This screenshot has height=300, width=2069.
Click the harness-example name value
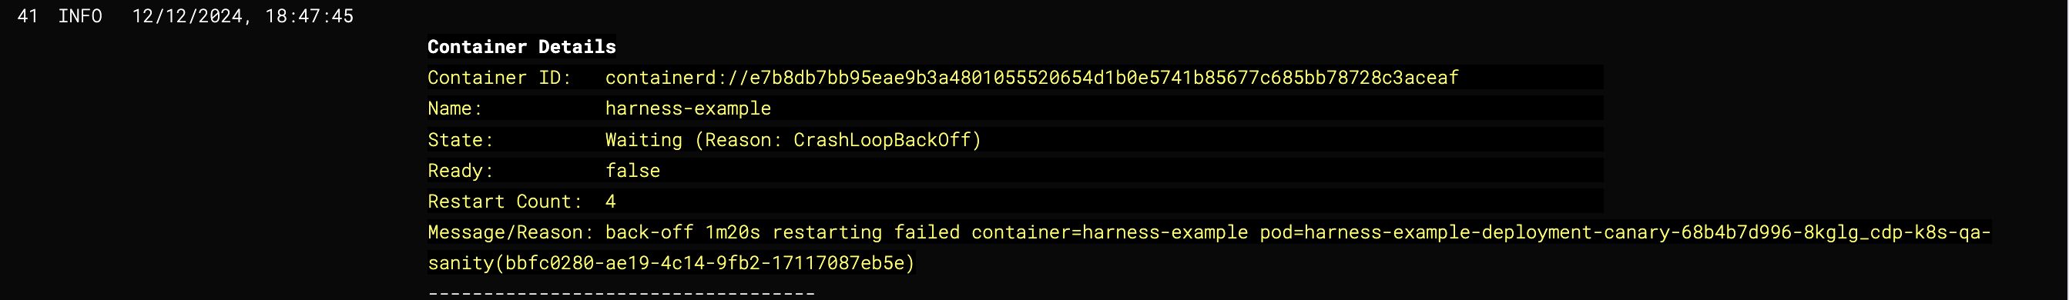coord(688,108)
